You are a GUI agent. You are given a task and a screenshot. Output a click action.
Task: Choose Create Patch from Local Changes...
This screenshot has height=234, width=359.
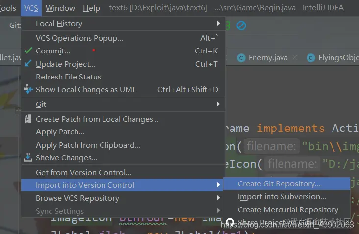(x=123, y=119)
